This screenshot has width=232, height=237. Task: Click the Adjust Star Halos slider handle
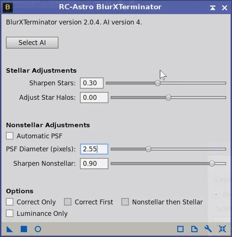coord(168,98)
